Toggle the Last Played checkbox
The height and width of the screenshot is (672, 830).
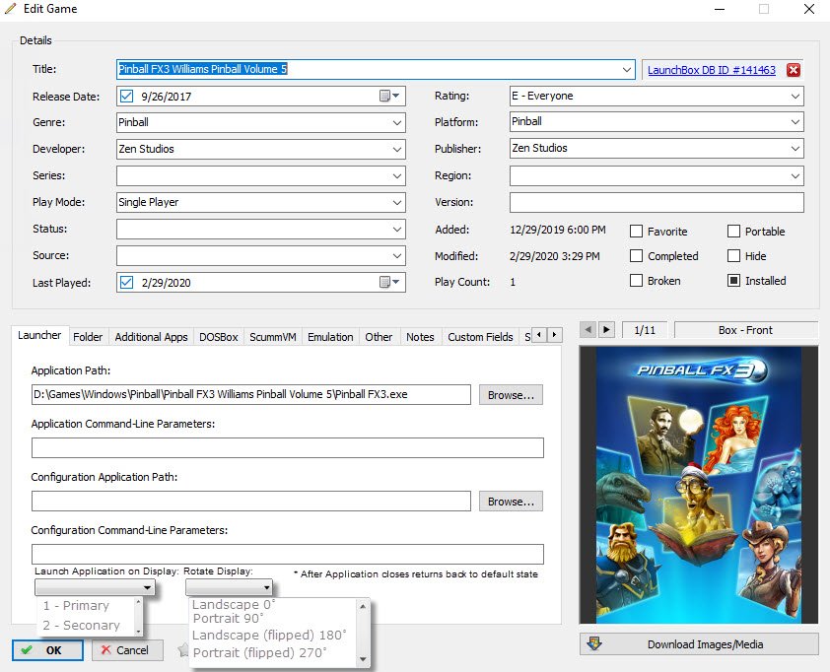tap(126, 282)
